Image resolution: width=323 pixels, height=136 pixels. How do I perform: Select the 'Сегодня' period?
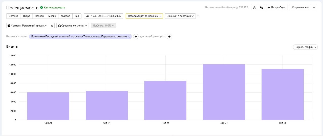(x=13, y=16)
